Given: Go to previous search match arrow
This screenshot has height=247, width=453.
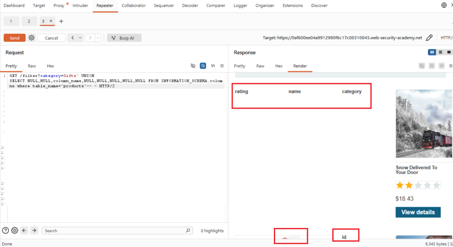Looking at the screenshot, I should click(x=24, y=230).
